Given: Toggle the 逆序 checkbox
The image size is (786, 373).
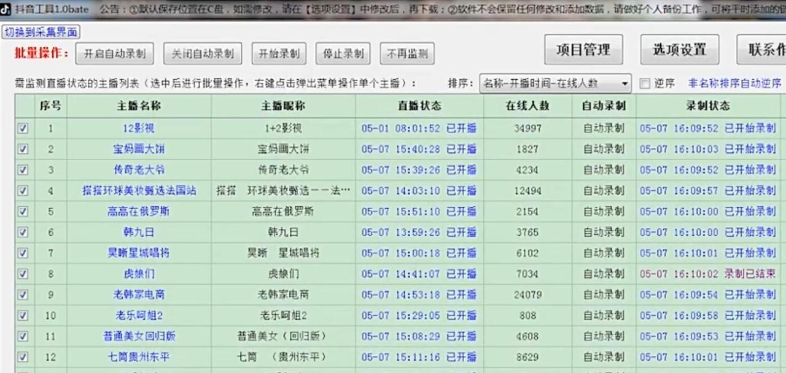Looking at the screenshot, I should pos(645,83).
